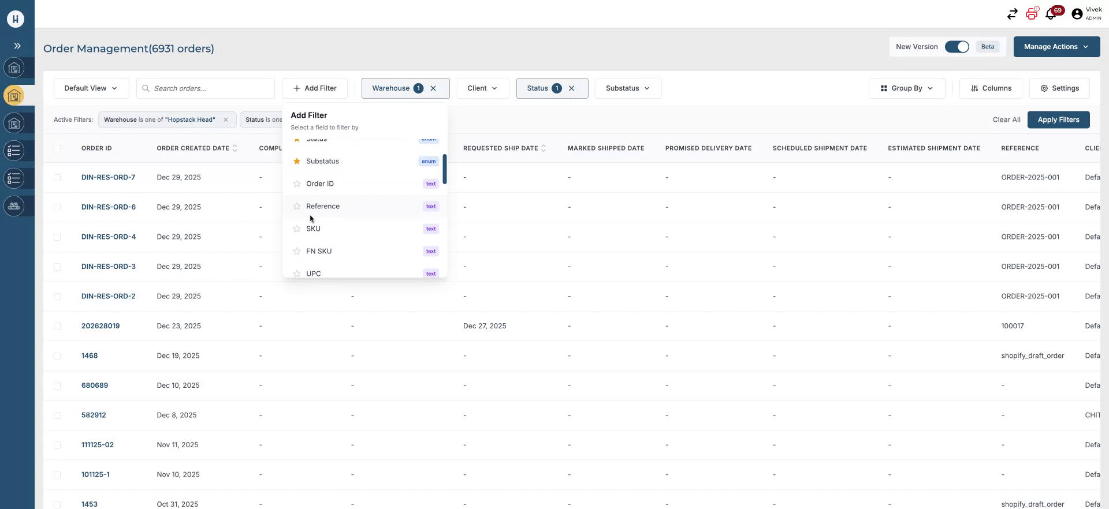This screenshot has height=509, width=1109.
Task: Toggle the New Version switch
Action: [957, 47]
